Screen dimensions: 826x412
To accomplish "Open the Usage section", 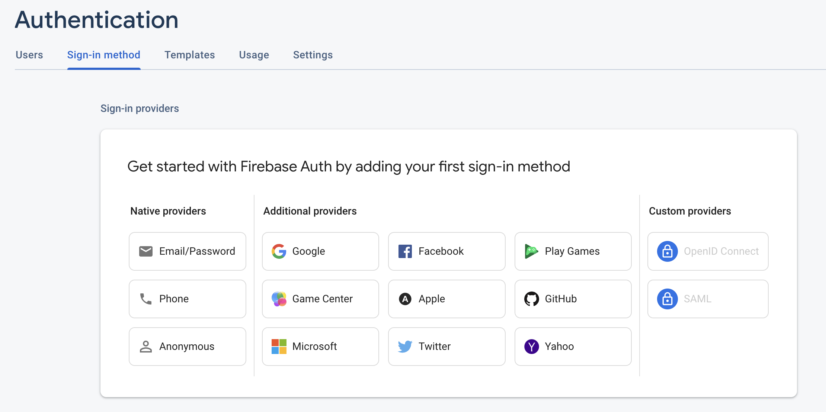I will coord(254,54).
